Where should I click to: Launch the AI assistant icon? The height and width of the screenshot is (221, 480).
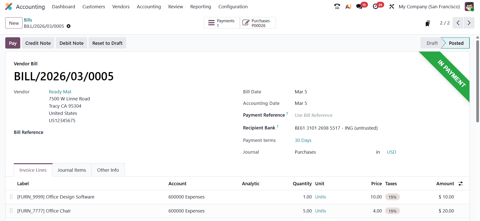tap(348, 7)
